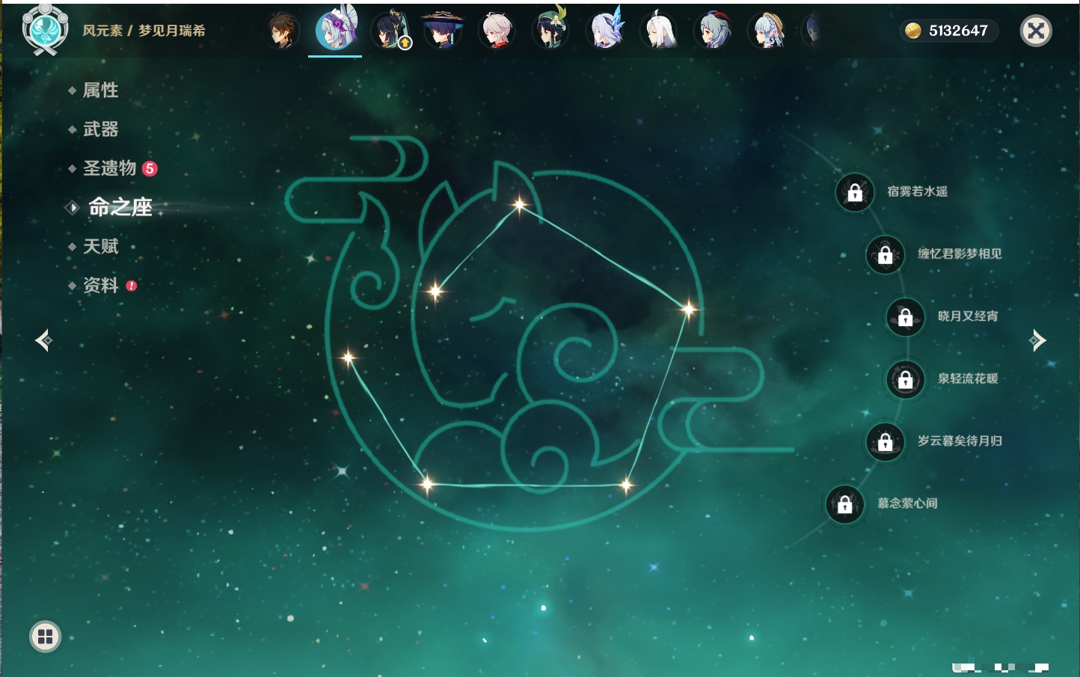Open the 资料 profile section

[100, 285]
